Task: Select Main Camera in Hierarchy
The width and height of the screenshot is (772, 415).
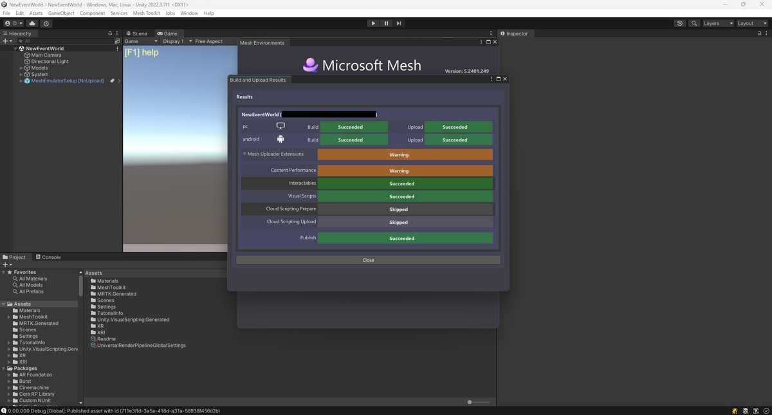Action: pos(46,55)
